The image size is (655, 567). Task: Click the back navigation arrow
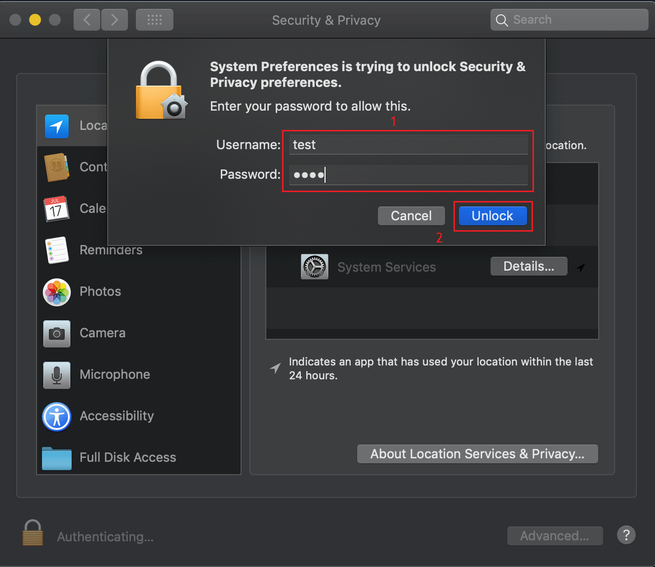(x=86, y=19)
